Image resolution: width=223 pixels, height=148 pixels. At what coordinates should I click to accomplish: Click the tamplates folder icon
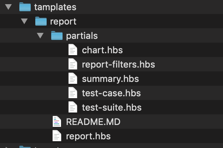click(x=25, y=7)
